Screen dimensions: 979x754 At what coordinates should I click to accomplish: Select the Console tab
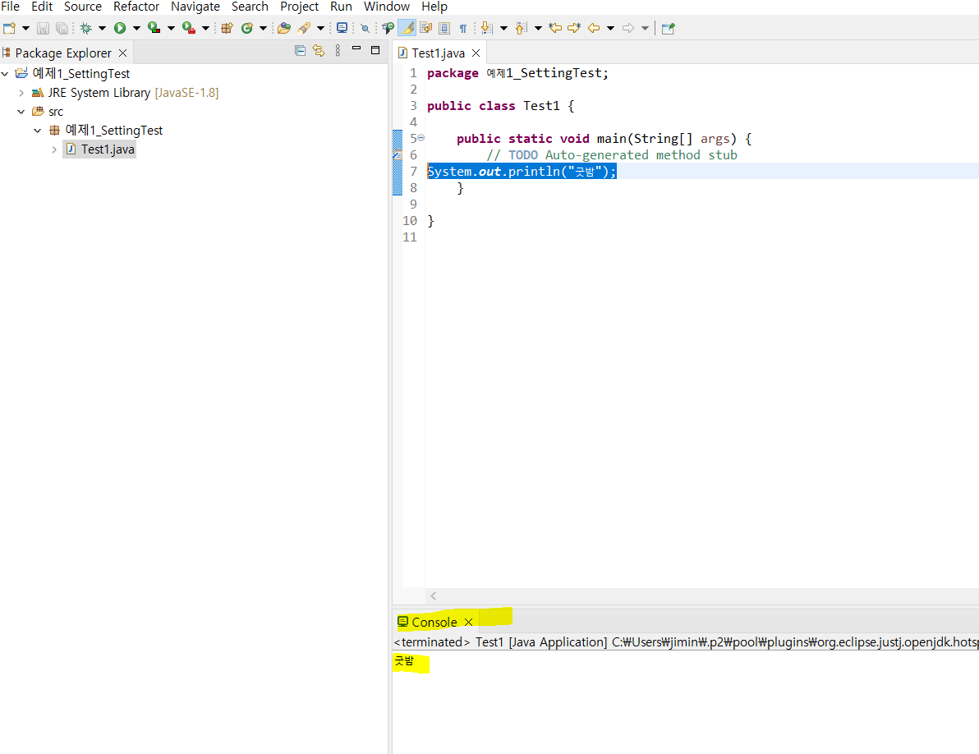coord(434,623)
